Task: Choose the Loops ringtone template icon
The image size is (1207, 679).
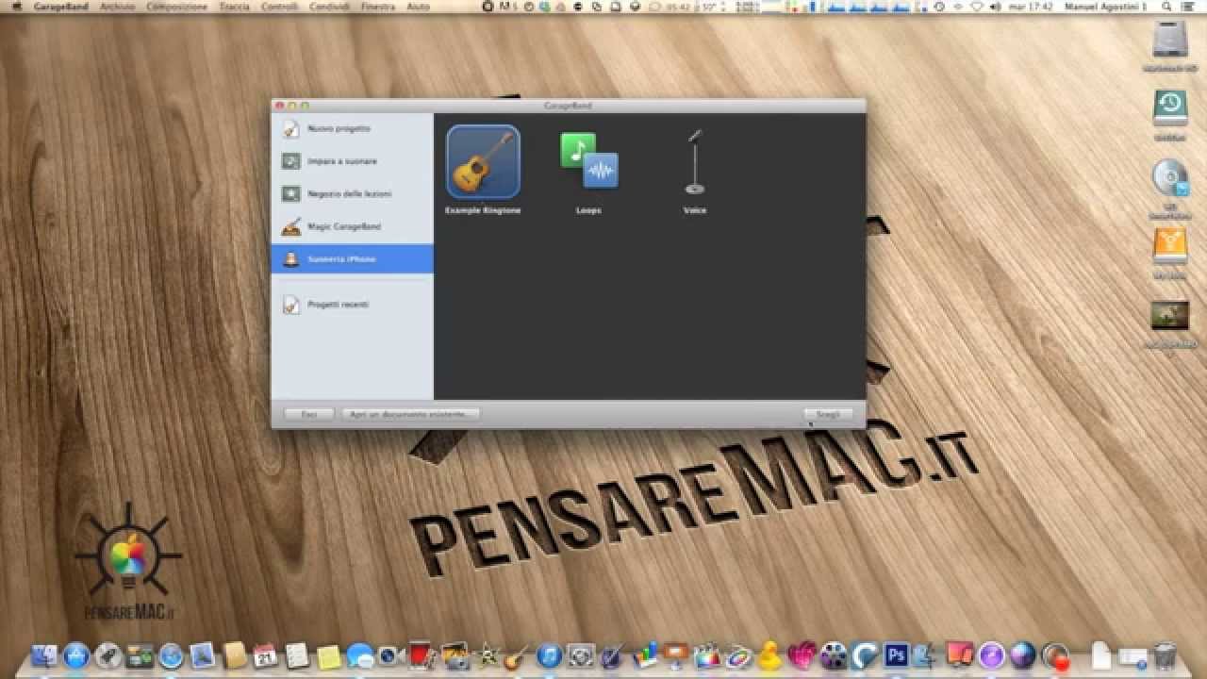Action: 588,162
